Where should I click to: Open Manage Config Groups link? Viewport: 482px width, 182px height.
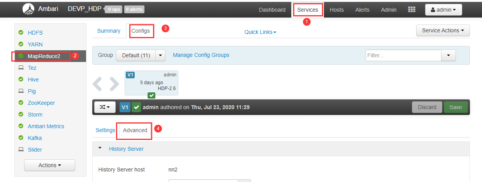(201, 55)
